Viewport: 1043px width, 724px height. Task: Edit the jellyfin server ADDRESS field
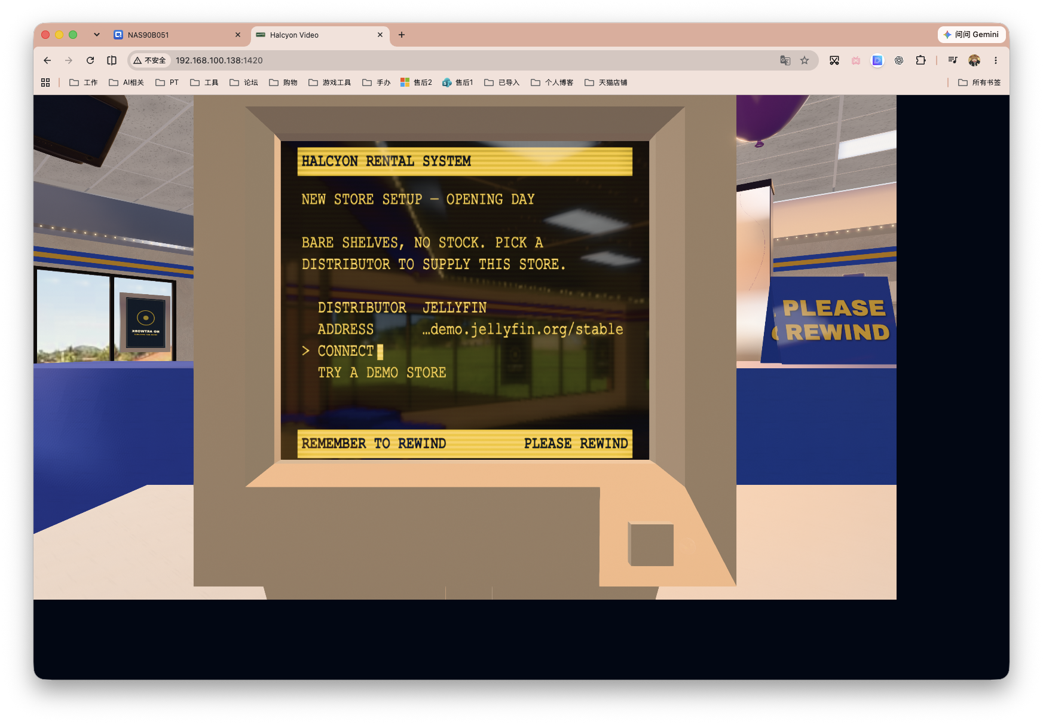[x=470, y=329]
